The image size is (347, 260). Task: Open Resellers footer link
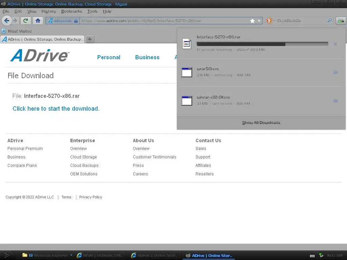[x=204, y=174]
